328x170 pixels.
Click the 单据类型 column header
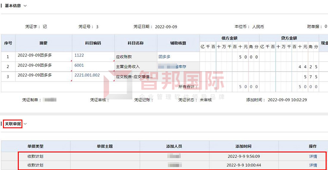coord(35,146)
